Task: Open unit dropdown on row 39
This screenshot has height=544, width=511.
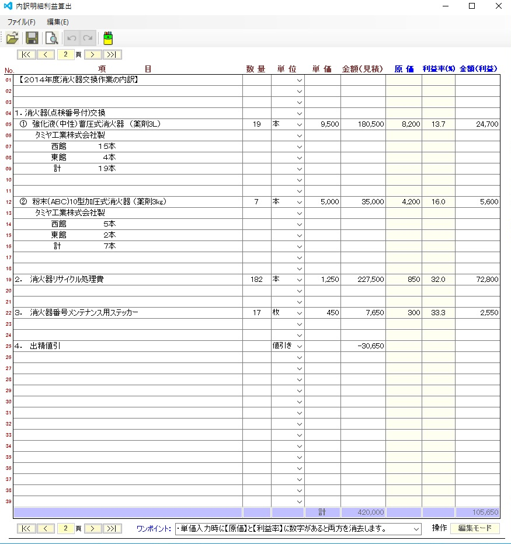Action: 299,502
